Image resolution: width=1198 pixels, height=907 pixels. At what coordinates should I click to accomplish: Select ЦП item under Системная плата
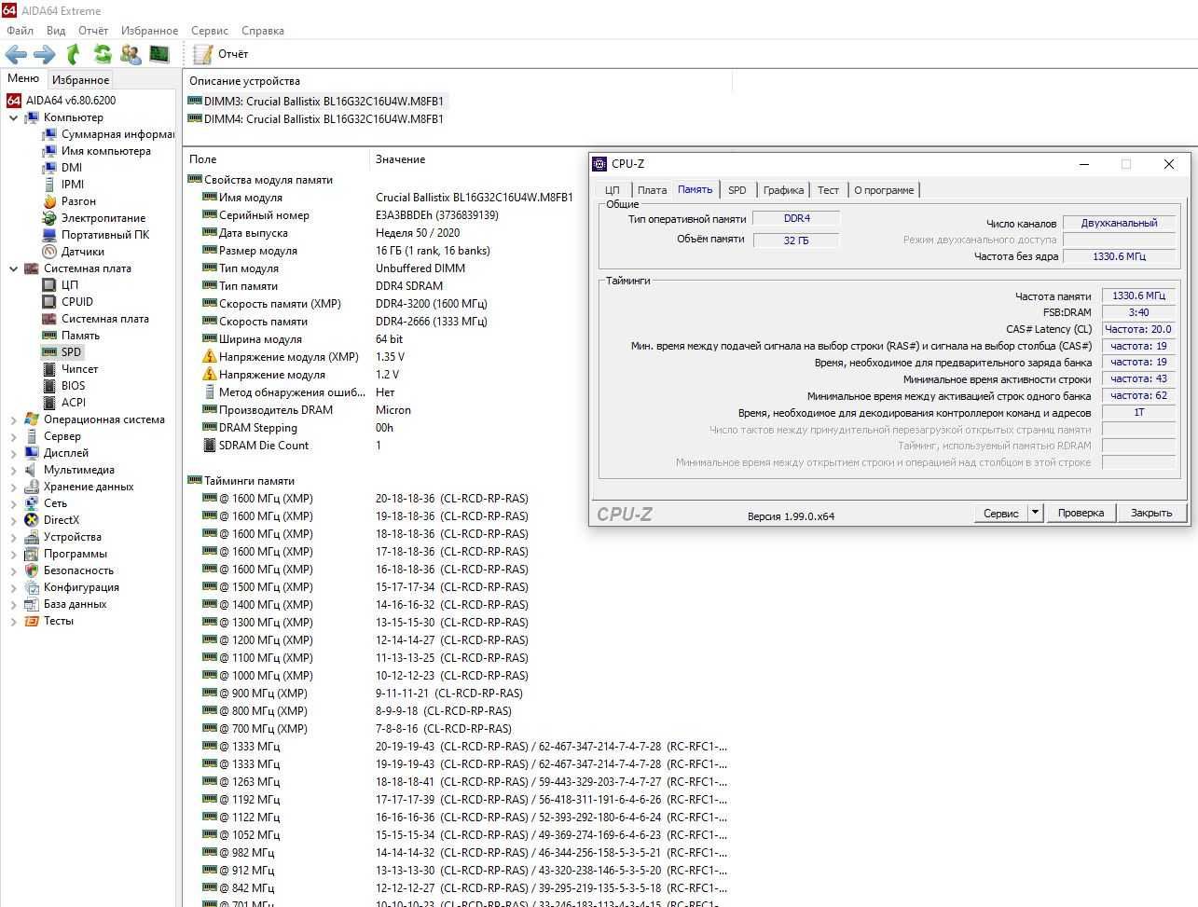click(70, 285)
